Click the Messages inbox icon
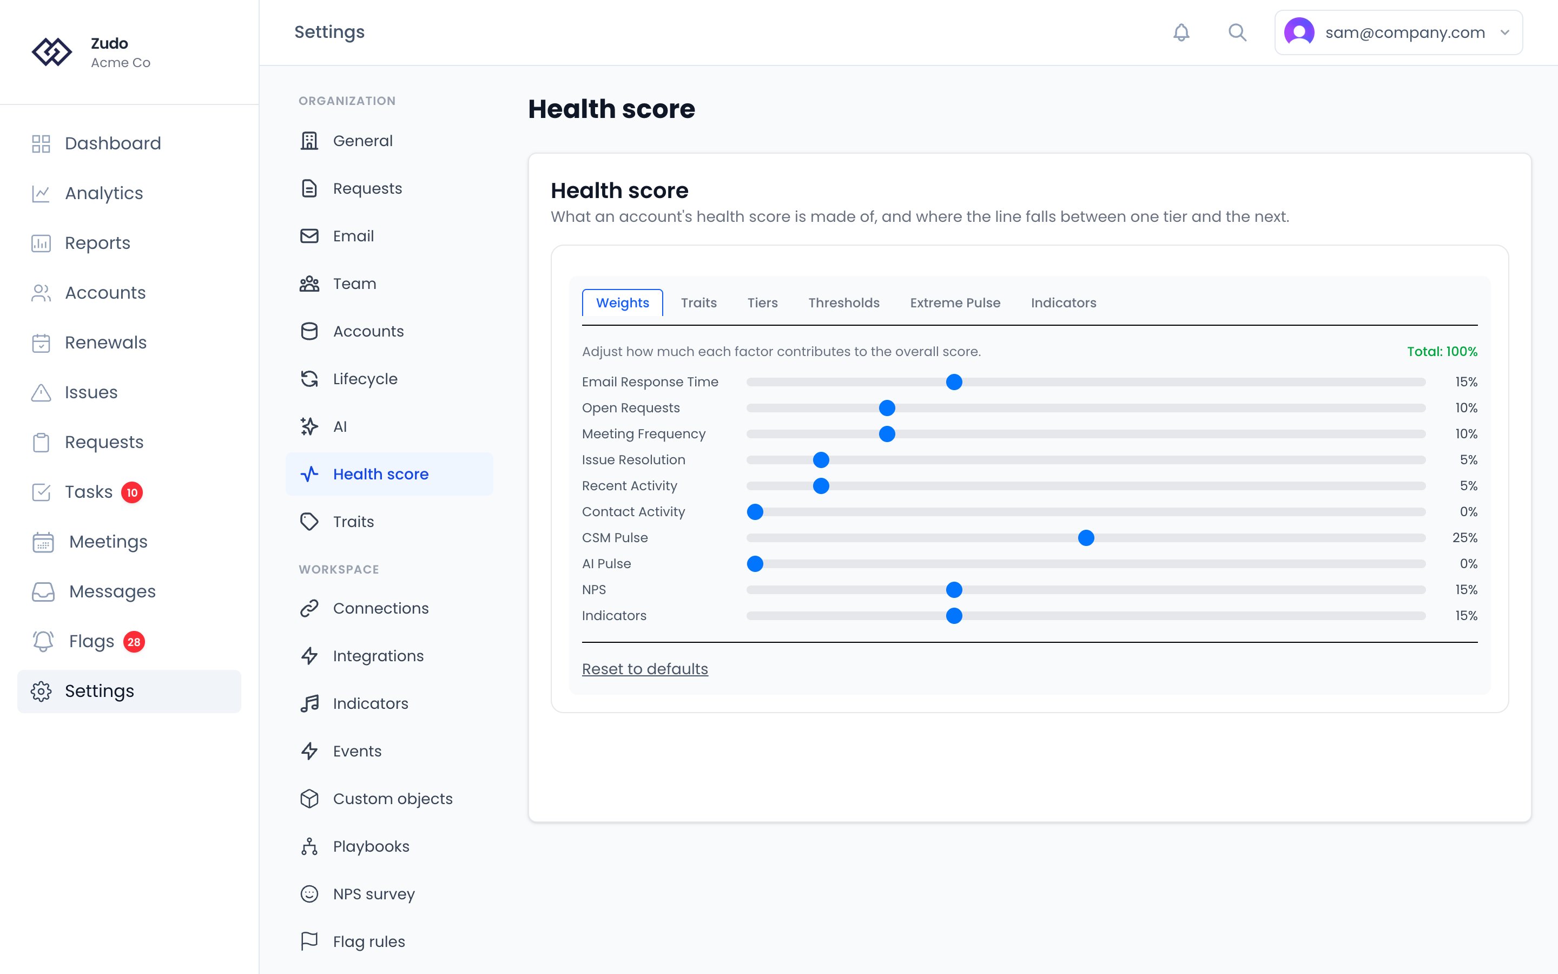This screenshot has height=974, width=1558. [43, 591]
